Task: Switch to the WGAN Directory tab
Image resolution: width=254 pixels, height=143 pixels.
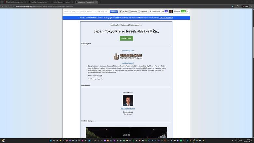Action: click(x=63, y=2)
